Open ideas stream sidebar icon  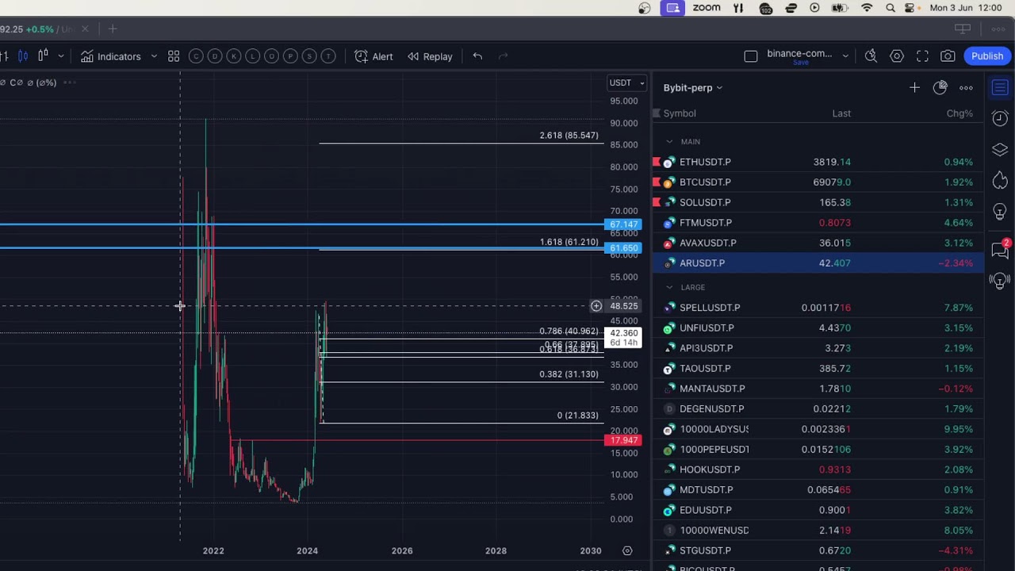(1000, 281)
